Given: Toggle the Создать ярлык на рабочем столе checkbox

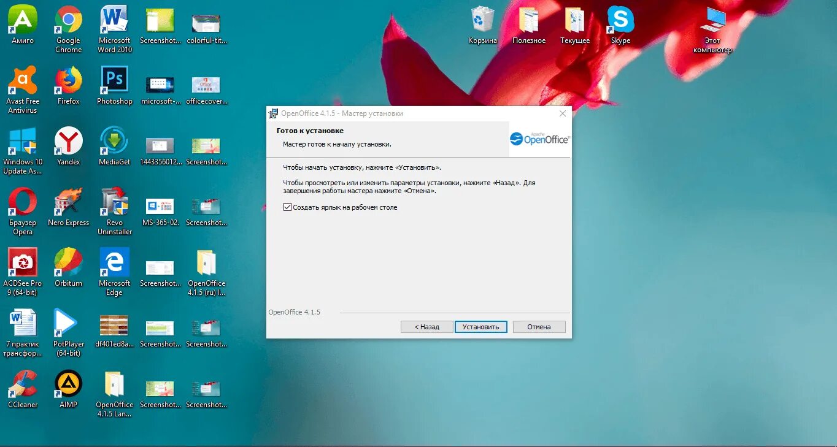Looking at the screenshot, I should click(x=287, y=207).
